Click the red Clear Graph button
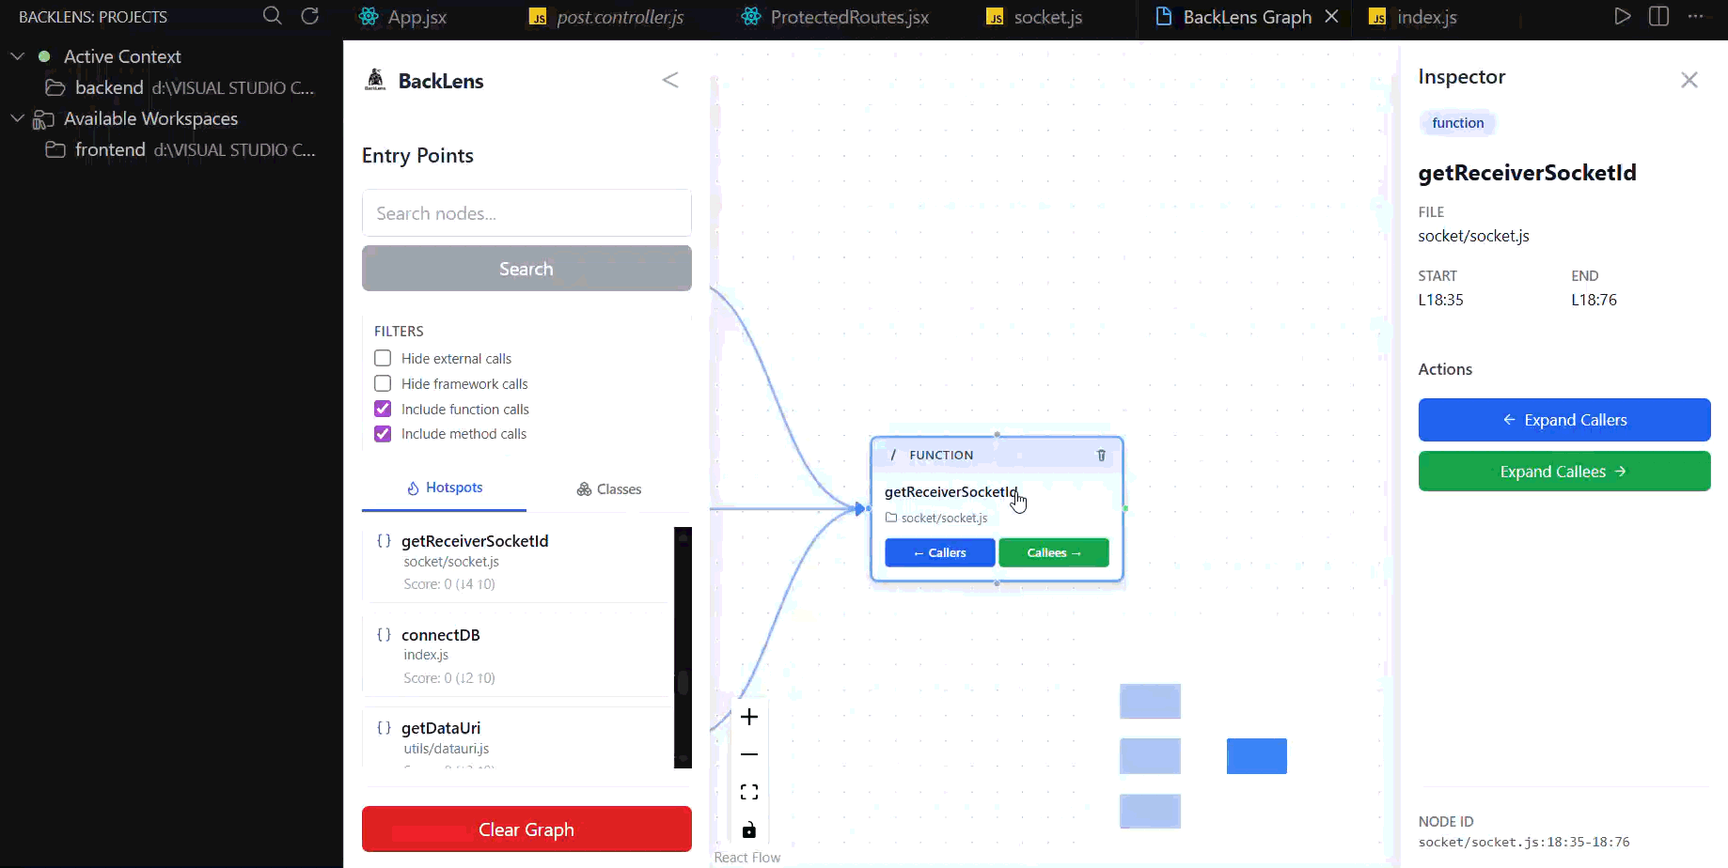This screenshot has height=868, width=1728. (x=526, y=829)
